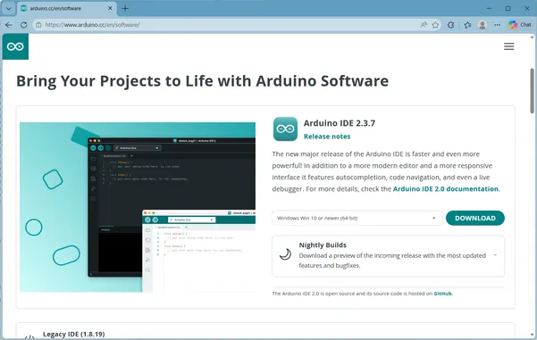Click the Nightly Builds moon icon

click(x=285, y=254)
